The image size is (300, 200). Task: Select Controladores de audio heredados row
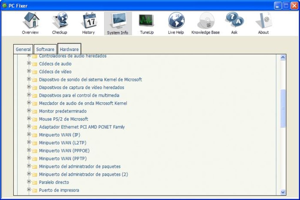pos(73,56)
